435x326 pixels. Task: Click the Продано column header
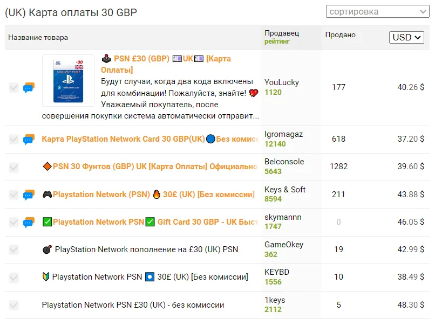tap(340, 35)
